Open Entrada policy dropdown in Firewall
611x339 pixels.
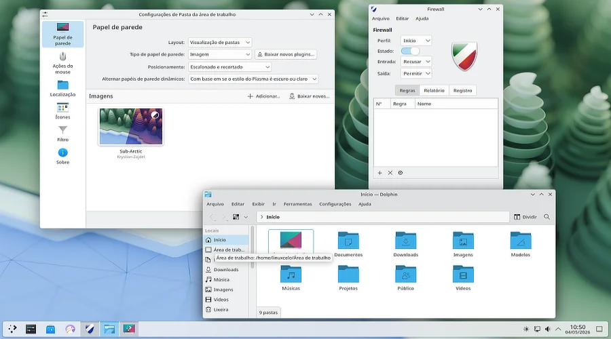coord(415,62)
